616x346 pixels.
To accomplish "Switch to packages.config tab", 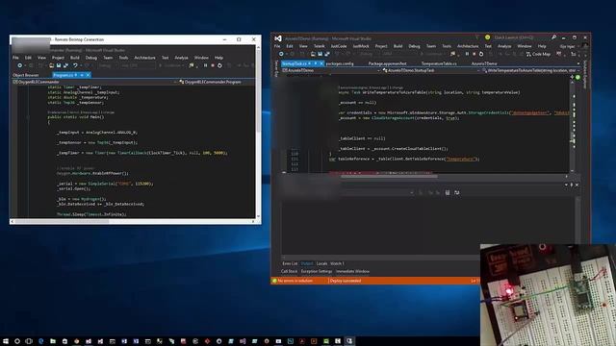I will click(x=340, y=63).
